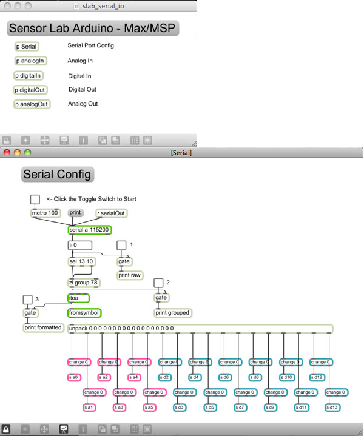Click the presentation mode icon in the Serial toolbar
Screen dimensions: 364x436
click(63, 429)
